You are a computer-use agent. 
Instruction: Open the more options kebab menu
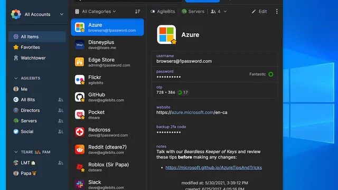[x=277, y=12]
